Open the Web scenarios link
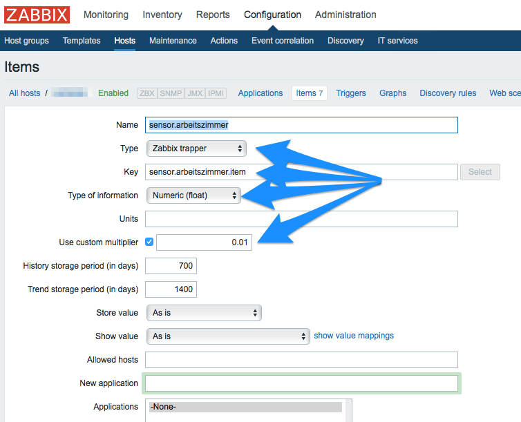Viewport: 521px width, 422px height. (505, 93)
